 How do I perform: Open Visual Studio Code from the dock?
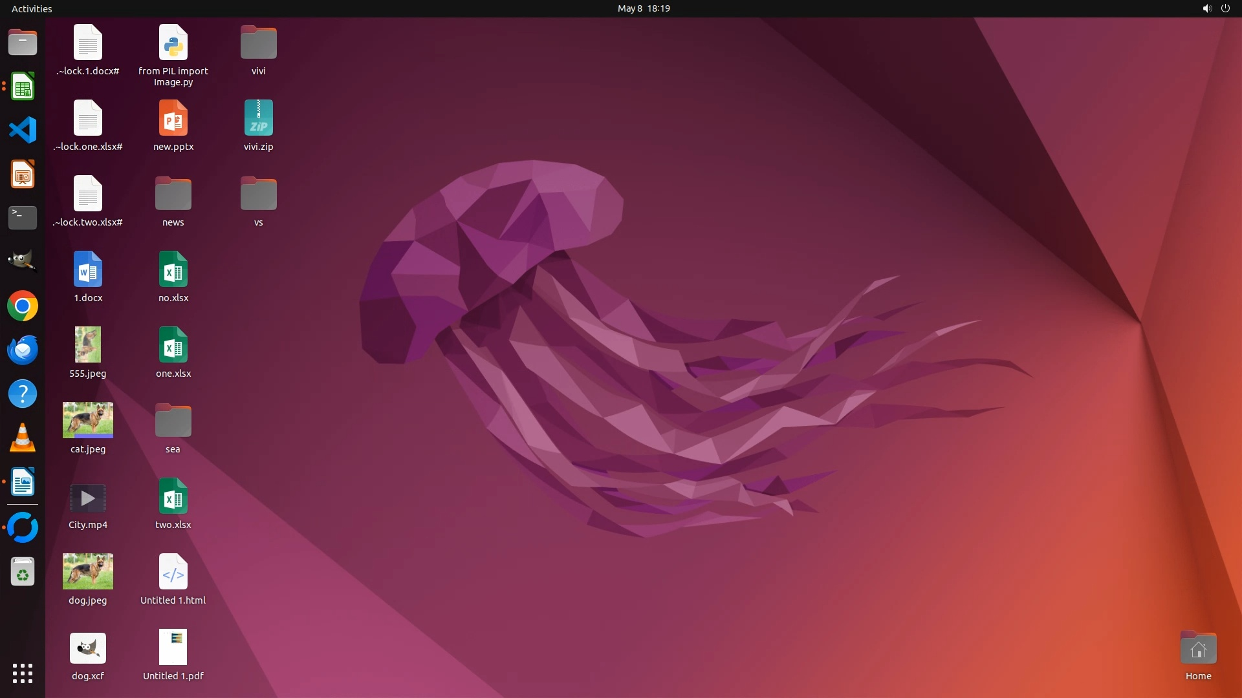[x=23, y=131]
